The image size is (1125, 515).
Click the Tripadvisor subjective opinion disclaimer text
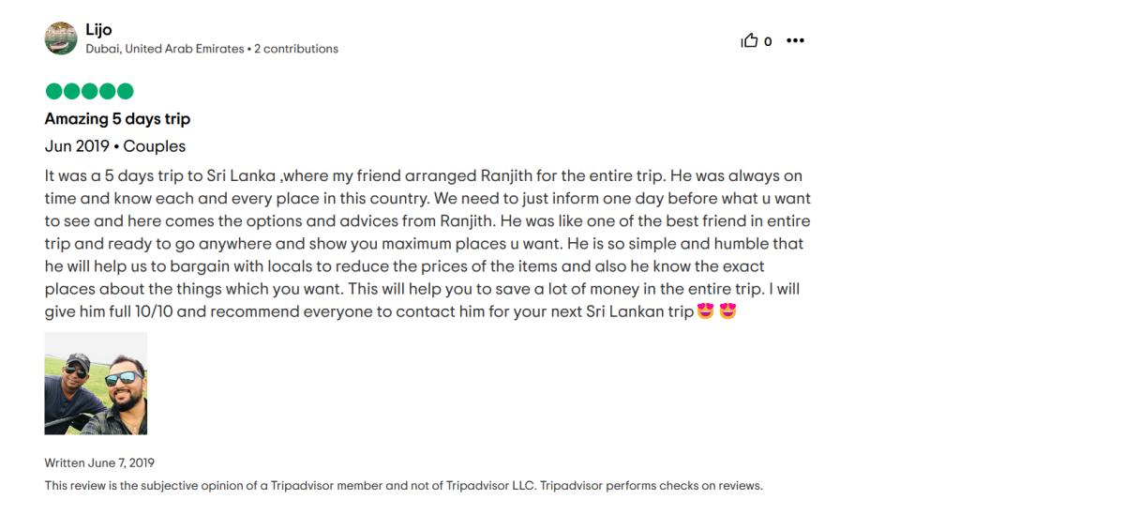point(403,486)
